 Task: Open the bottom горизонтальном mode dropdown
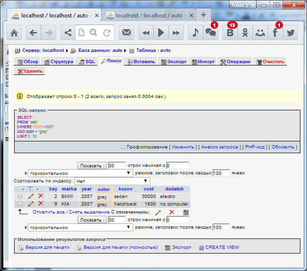(x=80, y=227)
